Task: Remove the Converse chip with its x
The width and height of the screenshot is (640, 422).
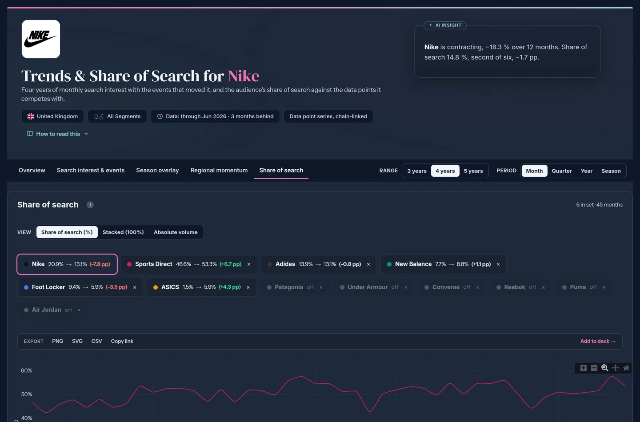Action: click(478, 287)
